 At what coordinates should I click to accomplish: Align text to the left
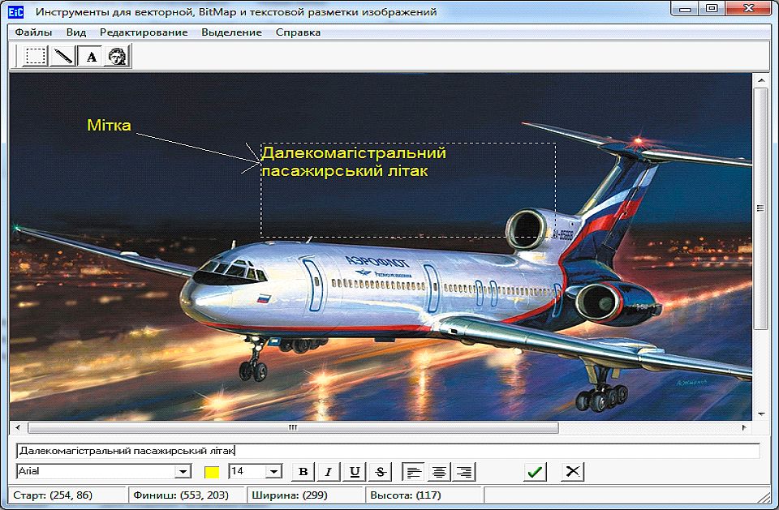[x=414, y=472]
